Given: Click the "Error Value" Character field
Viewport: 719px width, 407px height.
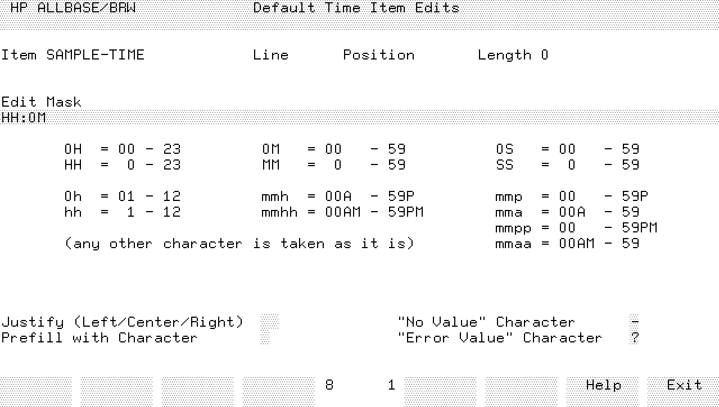Looking at the screenshot, I should pyautogui.click(x=634, y=338).
